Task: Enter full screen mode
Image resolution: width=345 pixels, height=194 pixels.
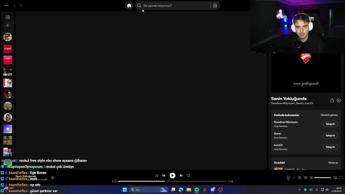Action: (341, 178)
